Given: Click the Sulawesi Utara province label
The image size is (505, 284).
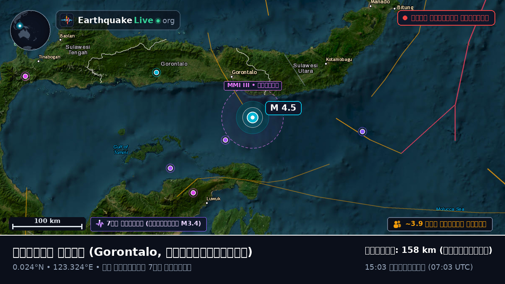Looking at the screenshot, I should point(306,68).
